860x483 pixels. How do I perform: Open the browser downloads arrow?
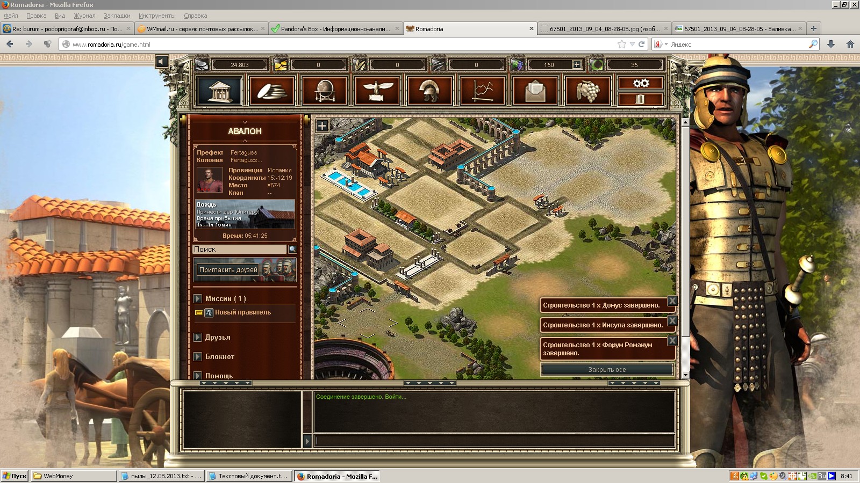[x=831, y=44]
